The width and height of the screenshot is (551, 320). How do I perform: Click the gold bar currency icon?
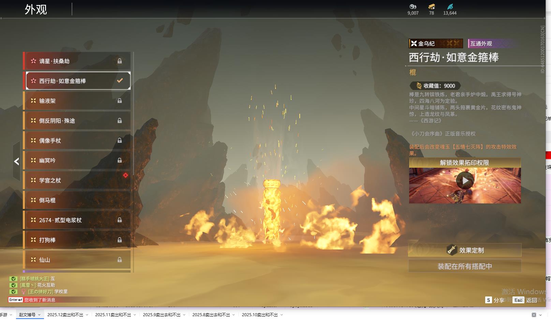coord(431,6)
